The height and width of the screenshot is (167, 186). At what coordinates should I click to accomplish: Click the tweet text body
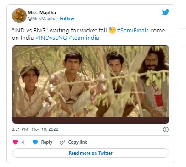click(x=89, y=34)
